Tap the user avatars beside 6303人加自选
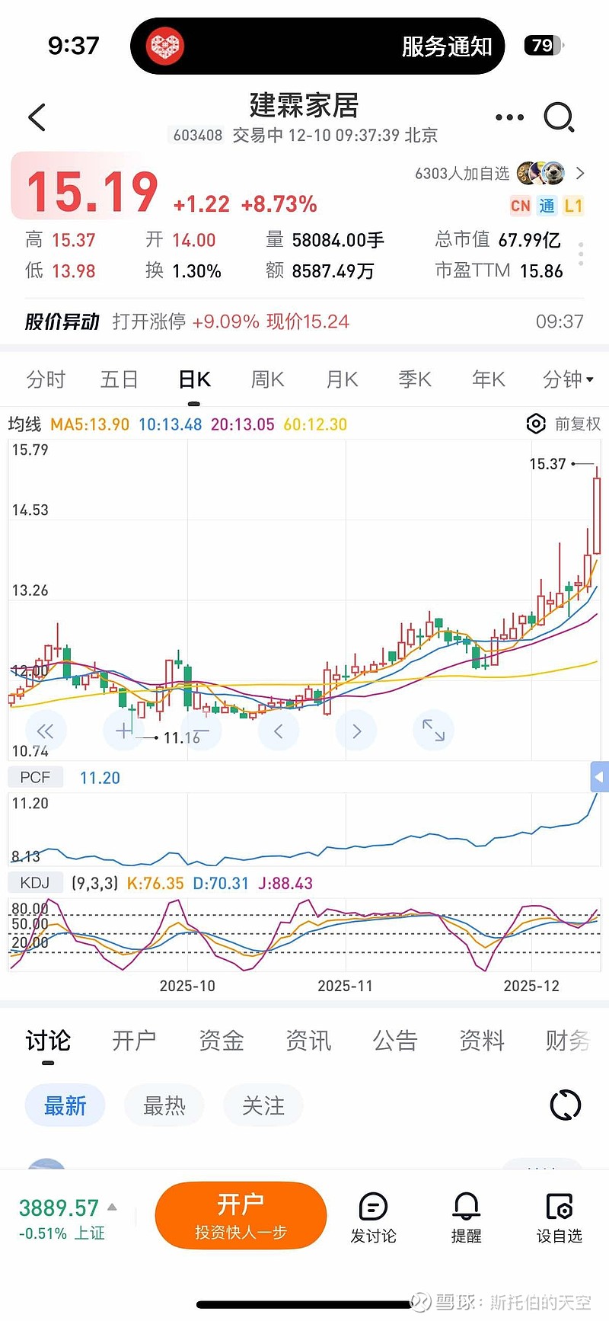The height and width of the screenshot is (1321, 609). [540, 173]
